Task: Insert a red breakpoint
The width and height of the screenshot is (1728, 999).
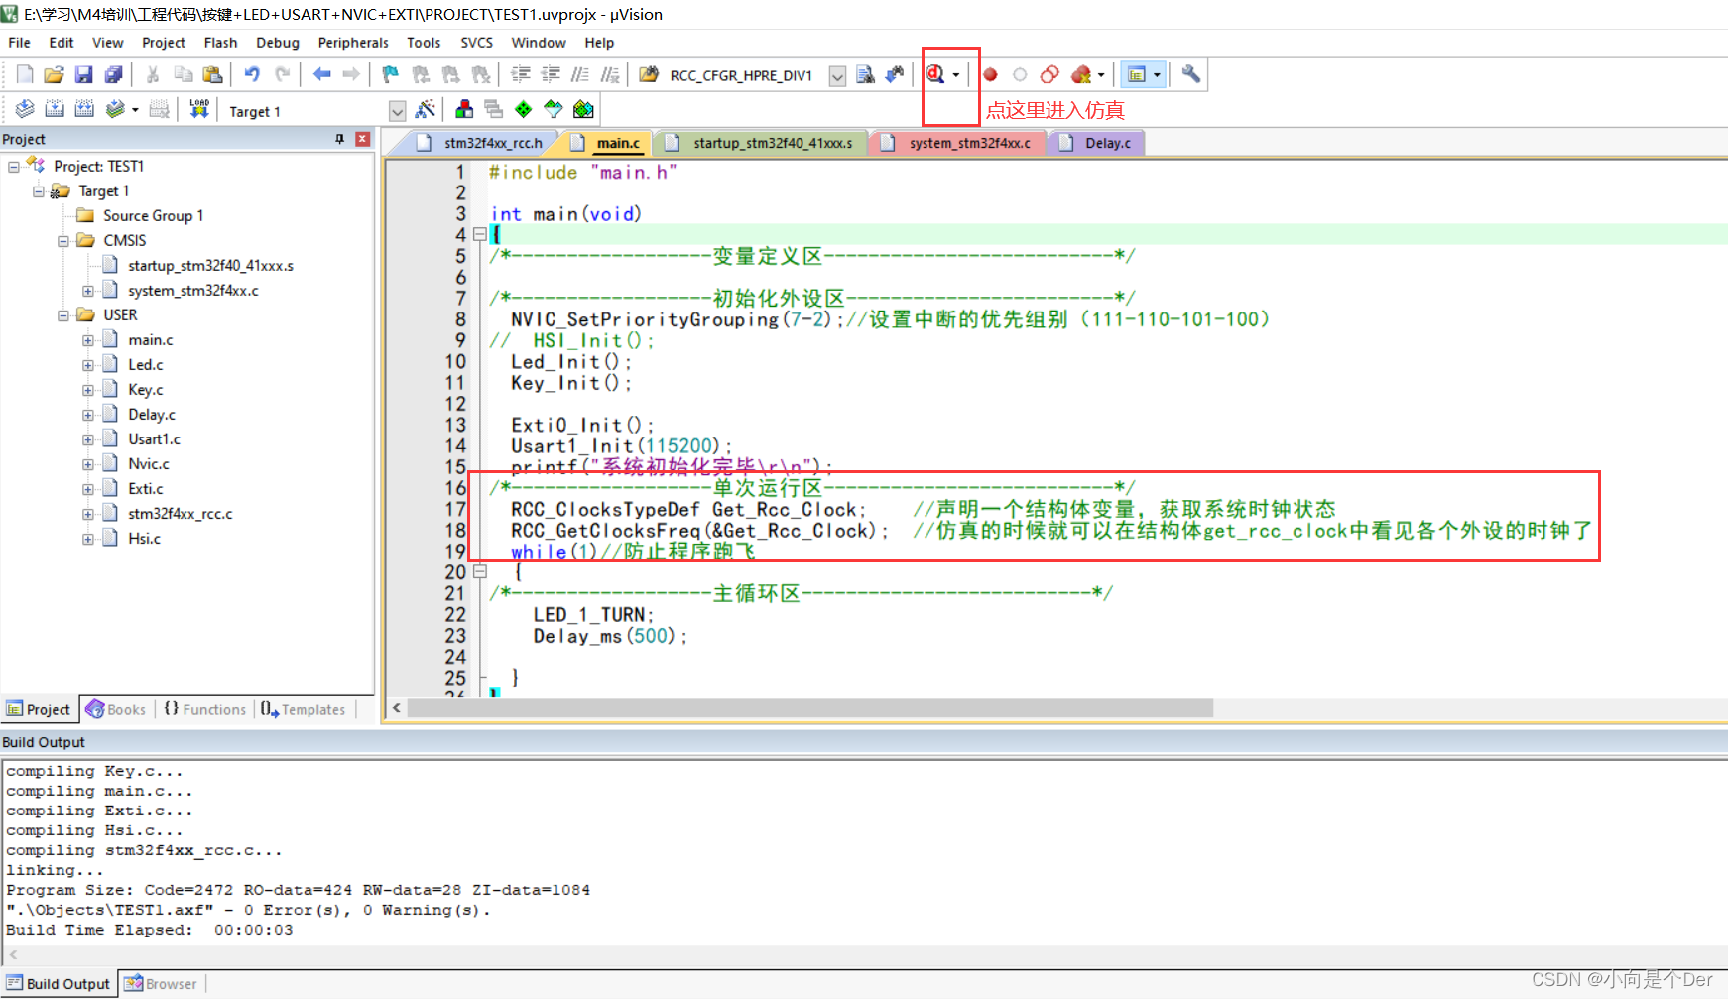Action: pos(990,74)
